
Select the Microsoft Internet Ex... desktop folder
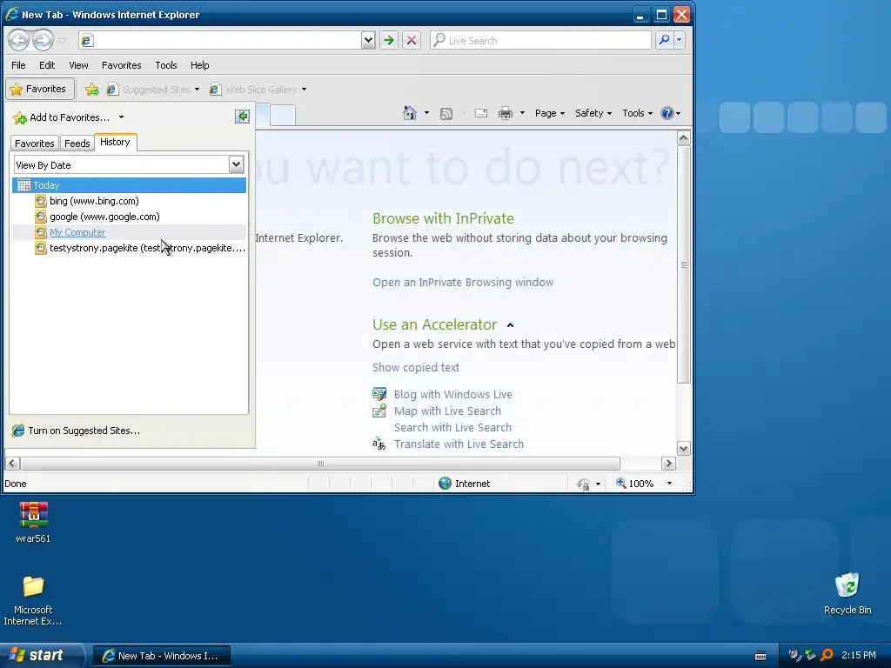(33, 601)
